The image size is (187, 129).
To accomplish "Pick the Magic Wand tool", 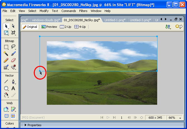I will pyautogui.click(x=6, y=53).
